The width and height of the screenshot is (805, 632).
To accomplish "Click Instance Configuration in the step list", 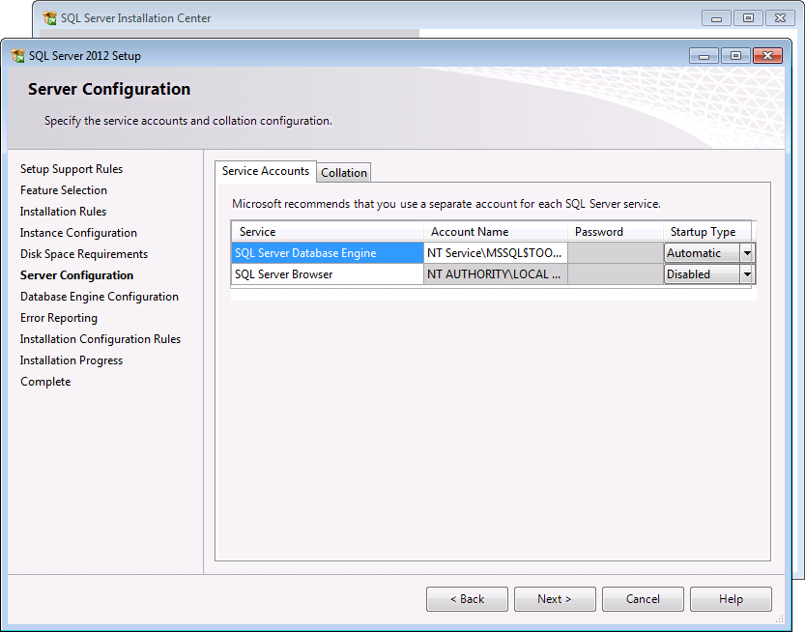I will [78, 233].
